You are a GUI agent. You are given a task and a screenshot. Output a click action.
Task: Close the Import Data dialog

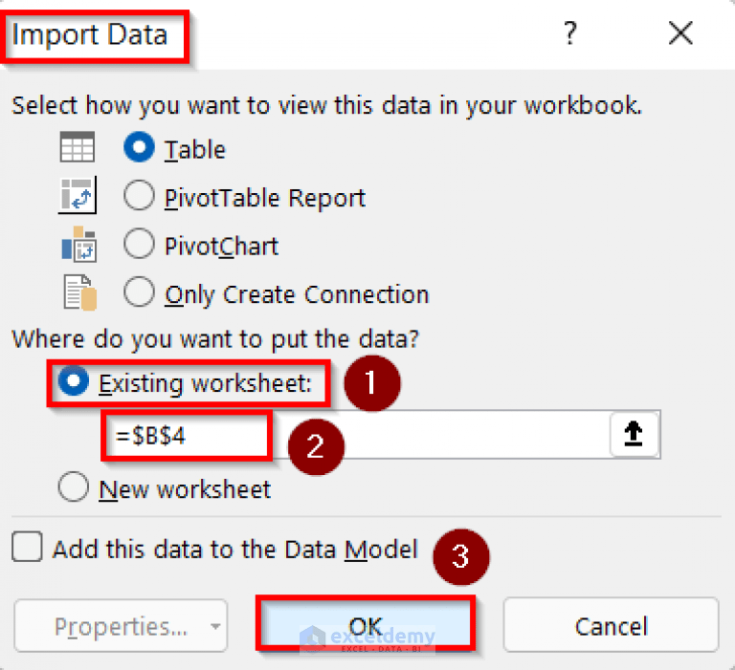680,33
